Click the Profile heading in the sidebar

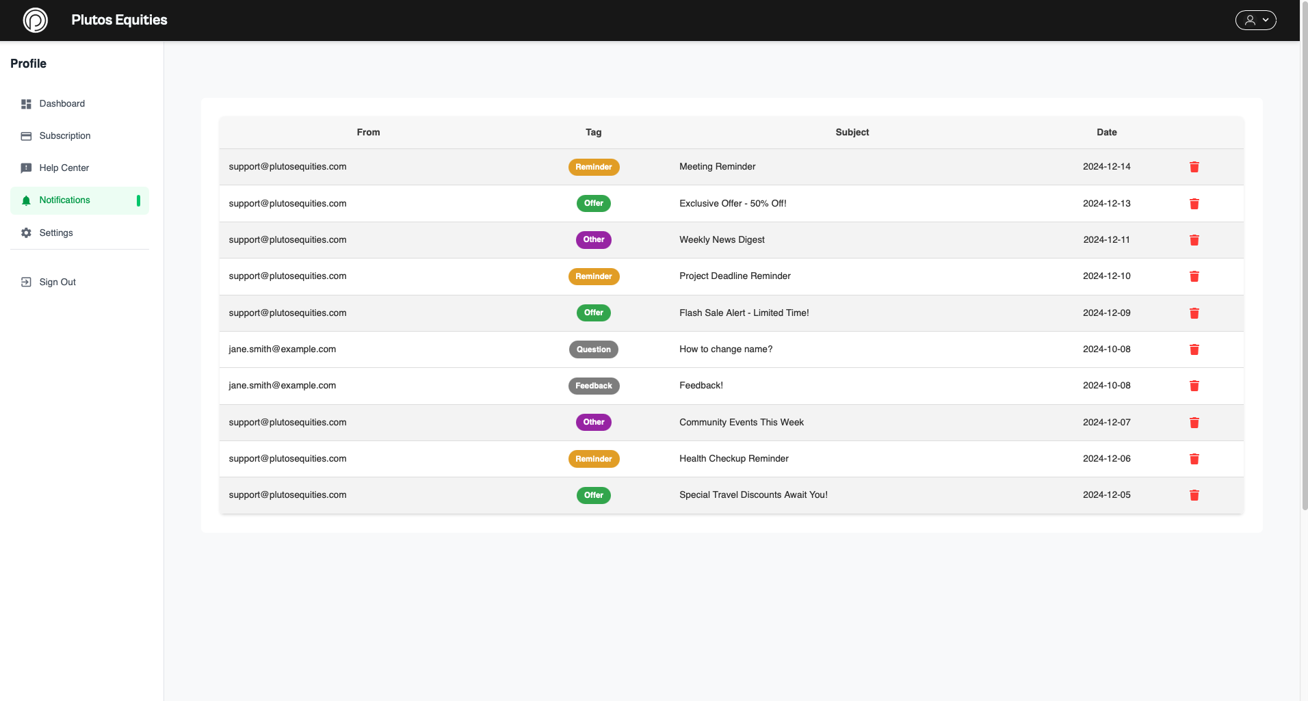[28, 63]
